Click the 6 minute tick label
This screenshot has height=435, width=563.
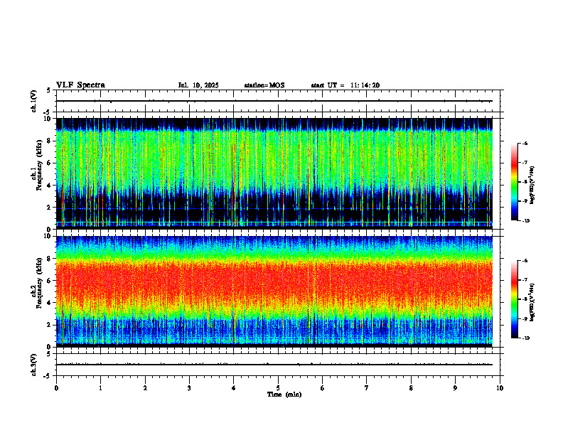tap(323, 388)
